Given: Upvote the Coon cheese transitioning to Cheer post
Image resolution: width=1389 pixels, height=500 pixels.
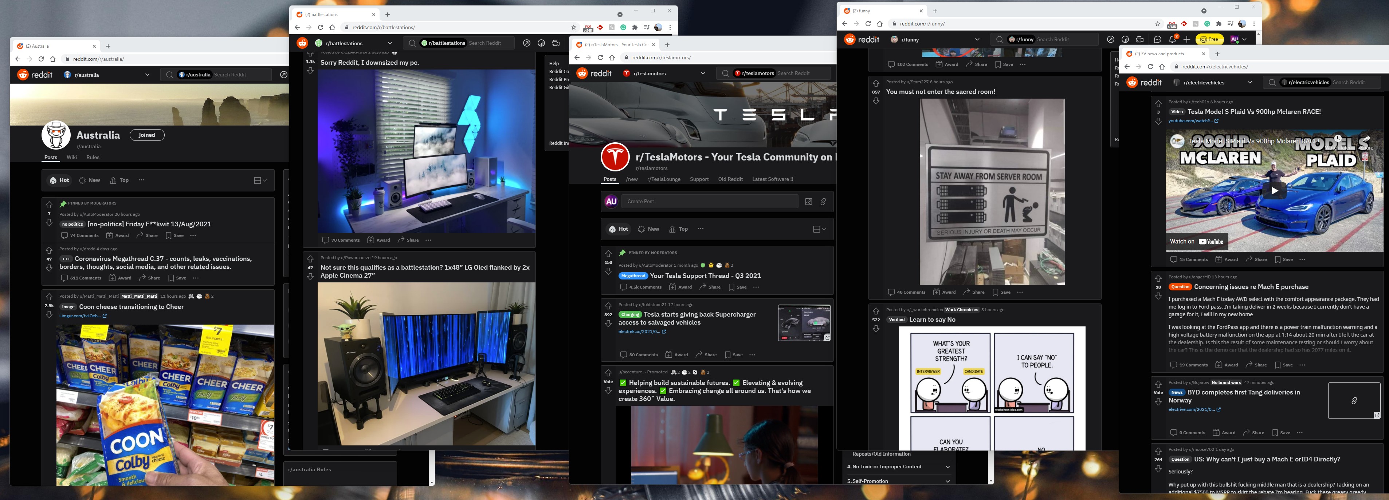Looking at the screenshot, I should coord(49,297).
